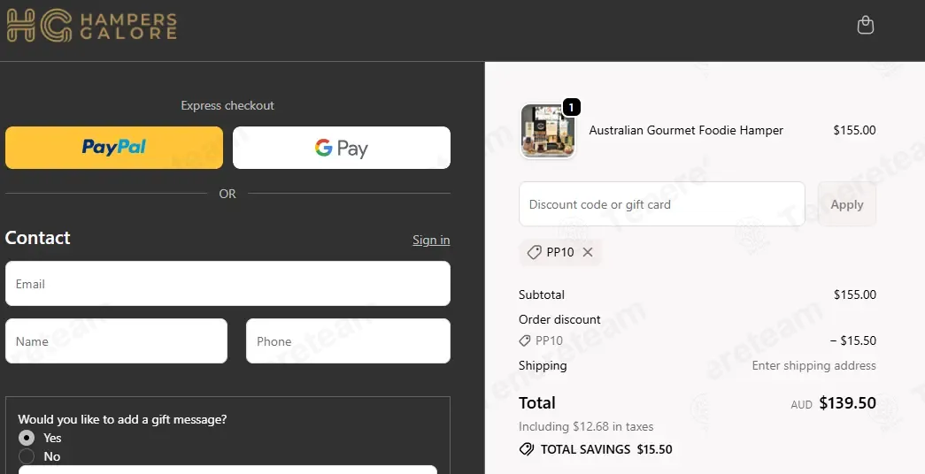Focus the Name input field

click(116, 341)
